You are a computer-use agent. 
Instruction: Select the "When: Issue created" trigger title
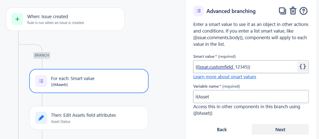pos(48,16)
